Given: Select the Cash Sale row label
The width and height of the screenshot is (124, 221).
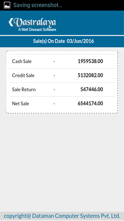Looking at the screenshot, I should click(x=22, y=61).
